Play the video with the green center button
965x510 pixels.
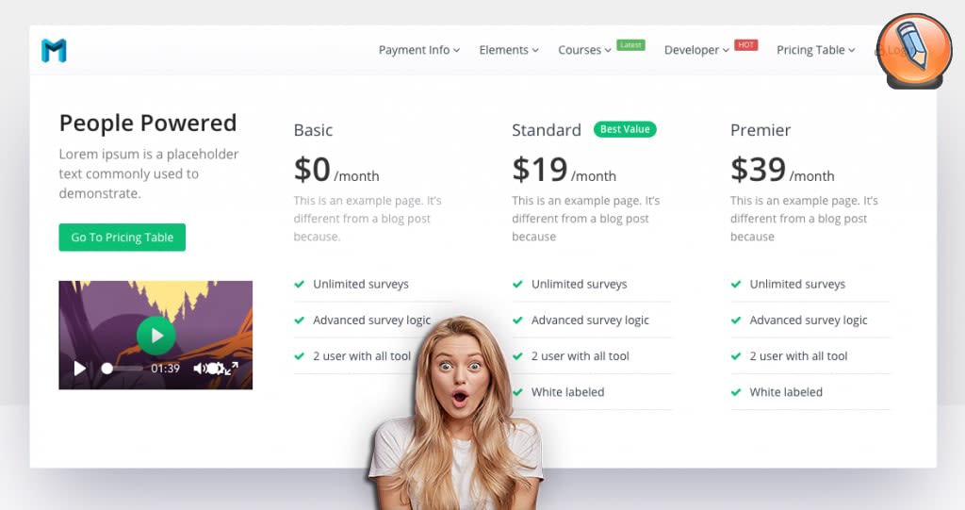(x=155, y=335)
